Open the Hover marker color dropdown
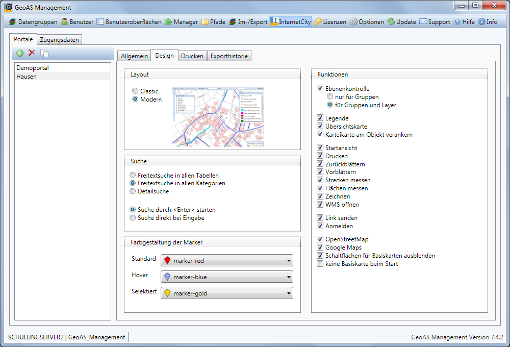Image resolution: width=510 pixels, height=347 pixels. click(x=226, y=277)
